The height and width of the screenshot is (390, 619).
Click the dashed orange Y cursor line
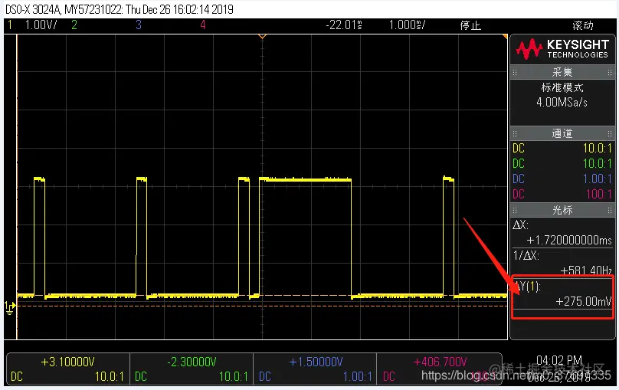click(262, 306)
